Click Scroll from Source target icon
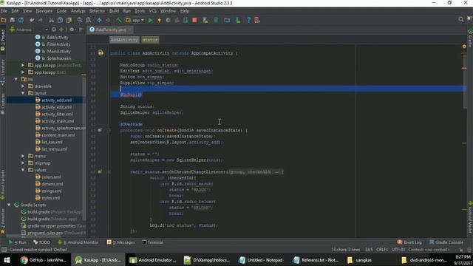Screen dimensions: 473x266 coord(54,30)
